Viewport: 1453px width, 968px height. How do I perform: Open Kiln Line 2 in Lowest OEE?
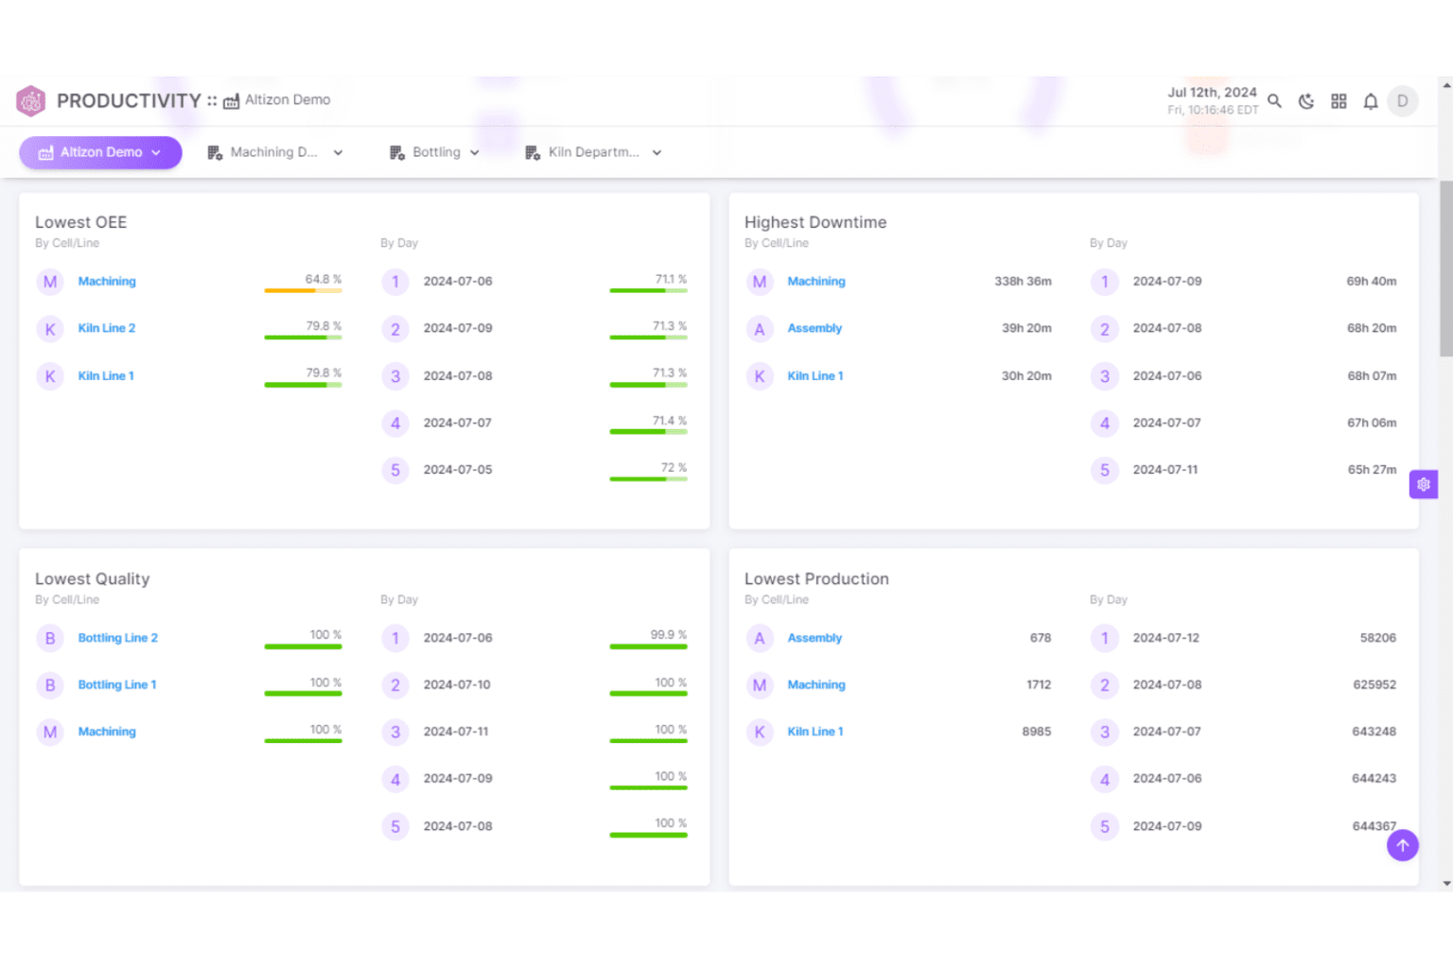pyautogui.click(x=107, y=328)
